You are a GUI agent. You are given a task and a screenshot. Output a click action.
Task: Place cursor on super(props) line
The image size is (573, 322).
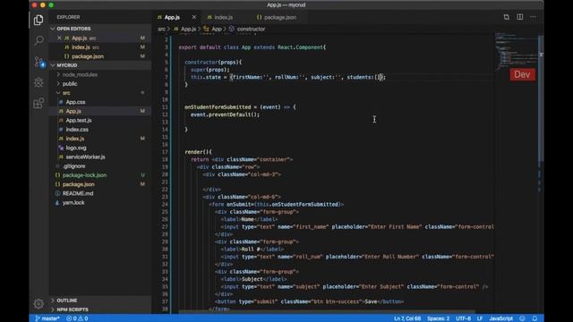tap(210, 70)
